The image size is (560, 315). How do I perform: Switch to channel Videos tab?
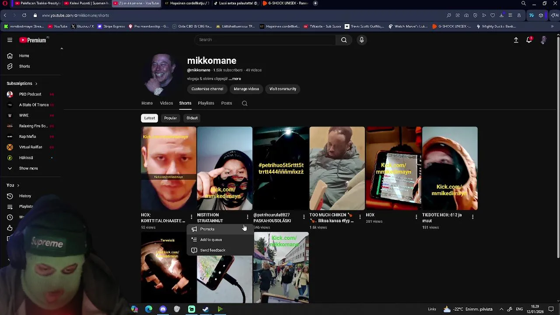click(166, 103)
